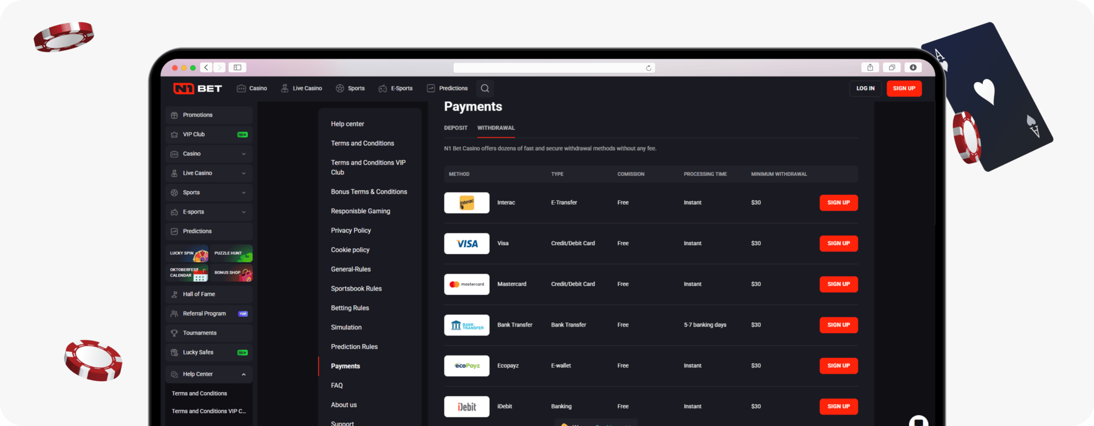Expand the Live Casino sidebar chevron
Screen dimensions: 1094x426
[x=244, y=174]
